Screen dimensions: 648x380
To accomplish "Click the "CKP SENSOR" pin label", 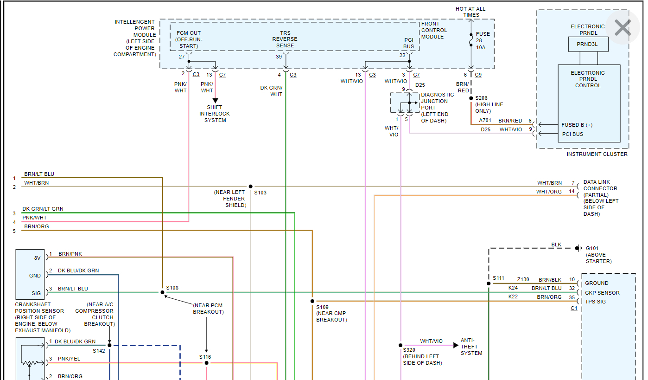I will pyautogui.click(x=602, y=293).
